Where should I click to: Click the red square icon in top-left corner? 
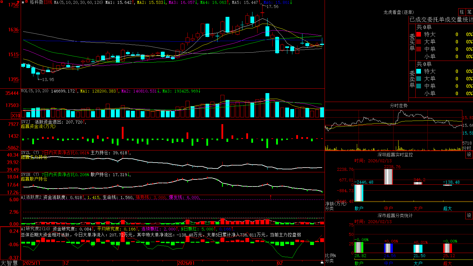point(2,2)
